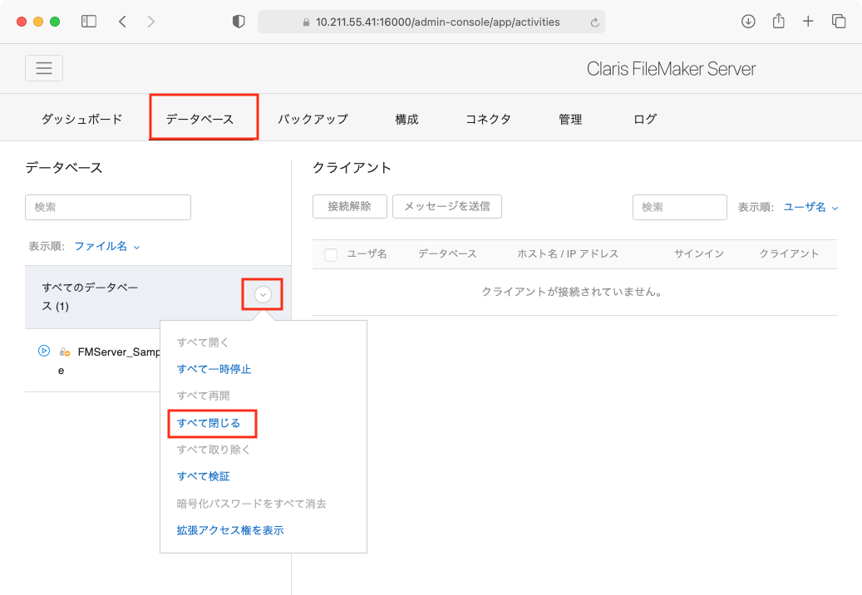Select すべて閉じる from the menu
862x595 pixels.
click(x=209, y=423)
